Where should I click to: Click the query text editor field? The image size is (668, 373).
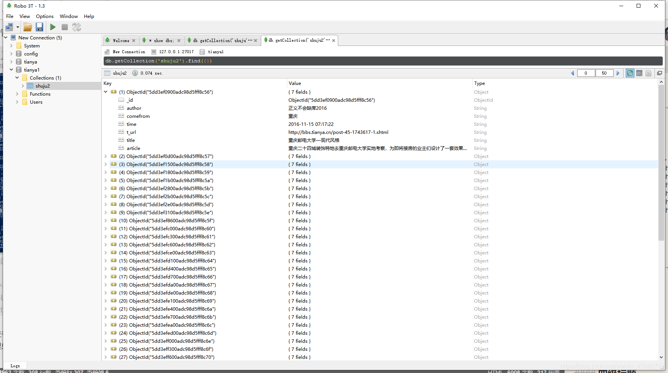click(x=383, y=61)
